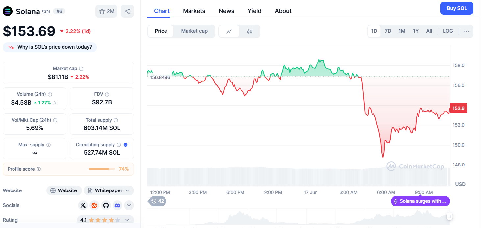Click the $153.69 price value
Image resolution: width=482 pixels, height=228 pixels.
point(29,31)
